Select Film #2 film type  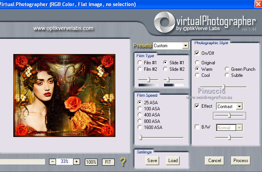pyautogui.click(x=140, y=69)
